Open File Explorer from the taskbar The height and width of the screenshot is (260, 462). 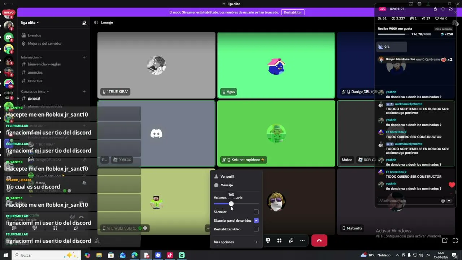pyautogui.click(x=99, y=255)
